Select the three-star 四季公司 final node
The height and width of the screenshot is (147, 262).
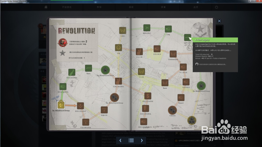point(192,120)
